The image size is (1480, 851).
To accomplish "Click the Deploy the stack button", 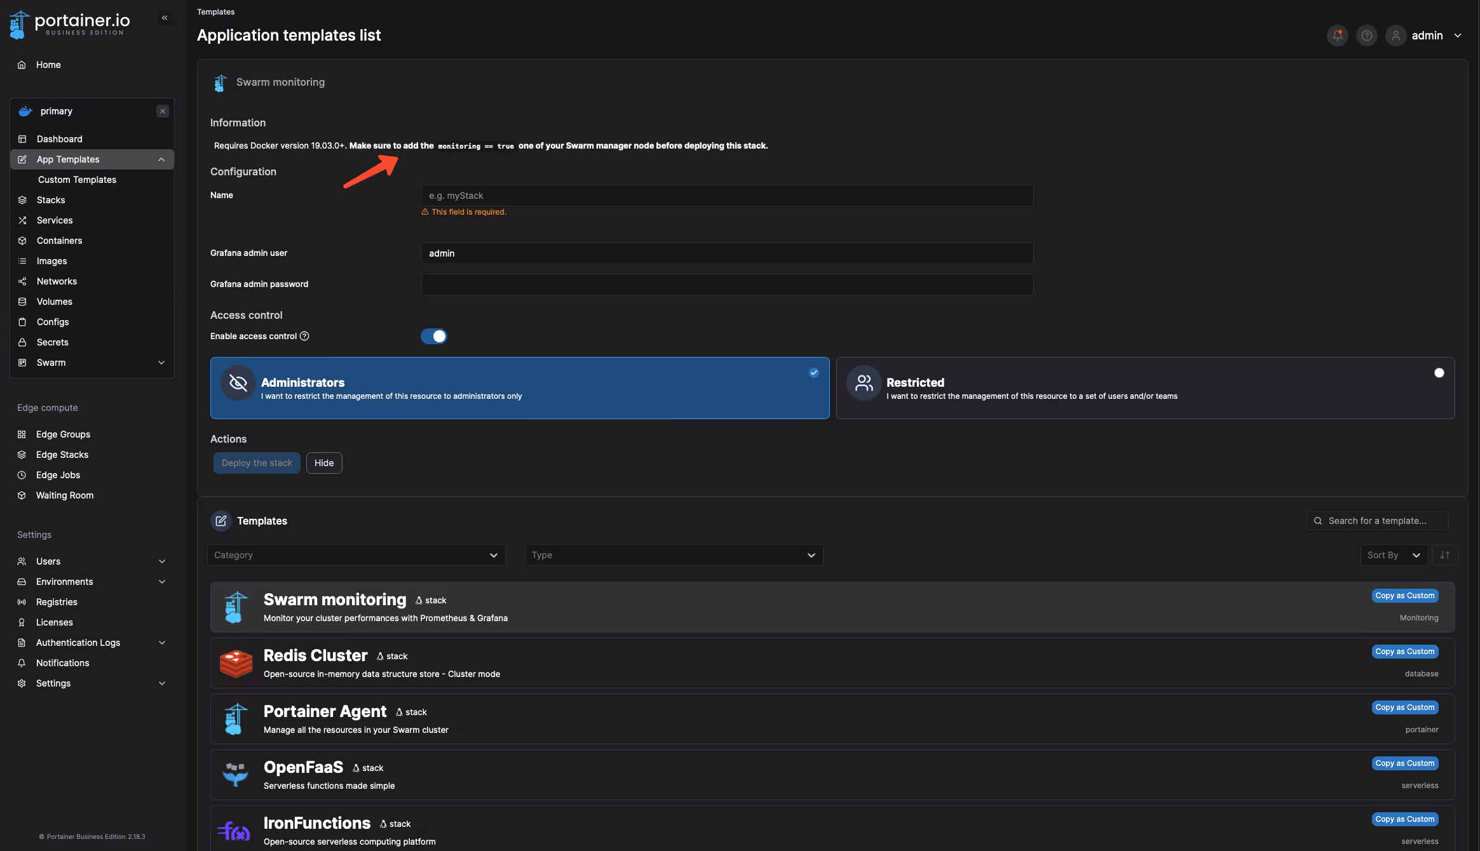I will [257, 463].
